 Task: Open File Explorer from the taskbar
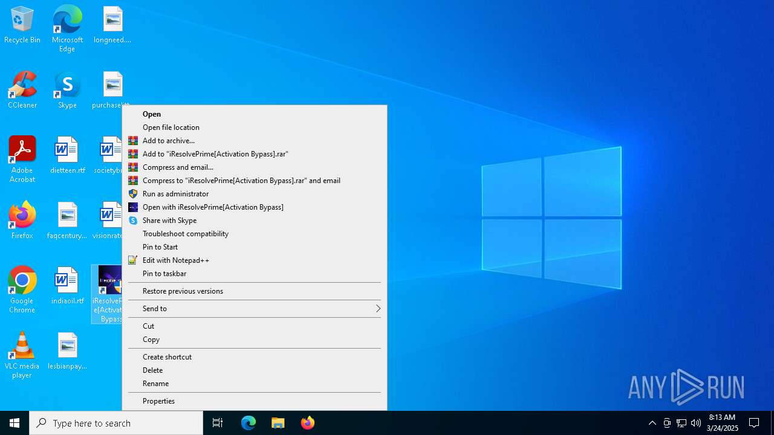tap(278, 423)
